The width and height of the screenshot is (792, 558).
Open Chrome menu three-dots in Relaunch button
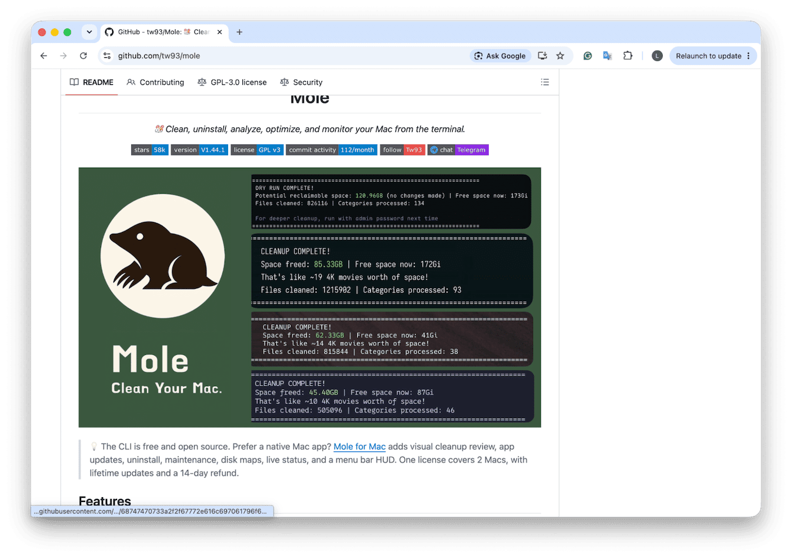(x=748, y=56)
